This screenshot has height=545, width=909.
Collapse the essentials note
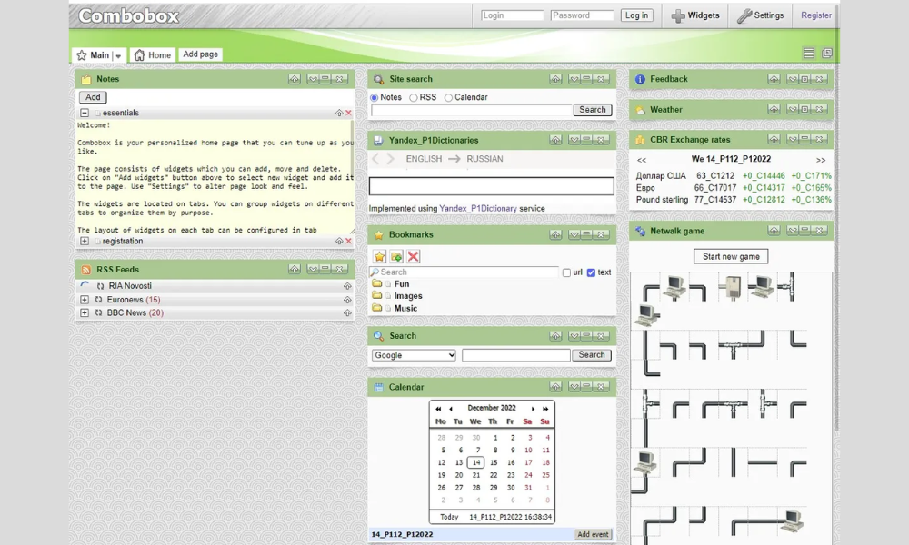[85, 113]
